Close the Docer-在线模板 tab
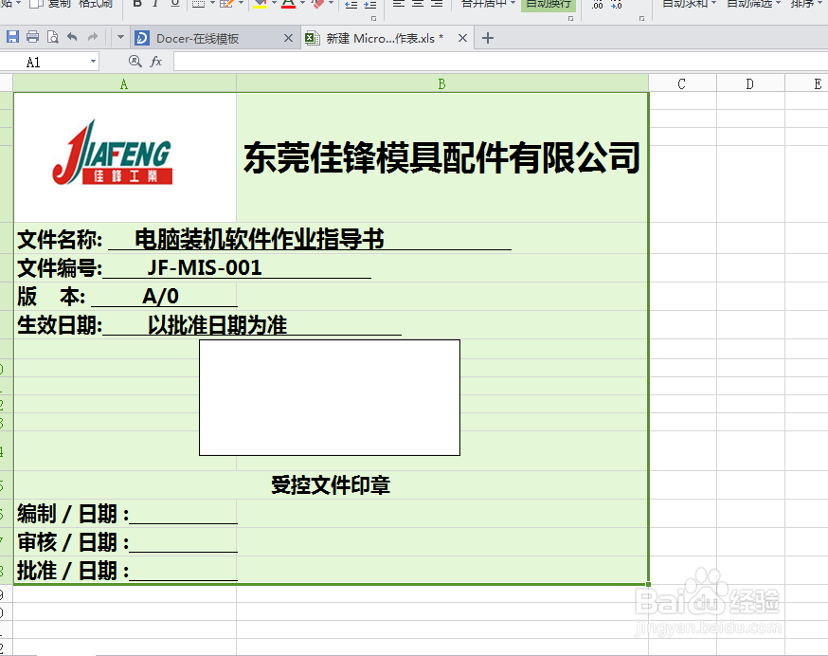This screenshot has height=656, width=828. click(288, 38)
